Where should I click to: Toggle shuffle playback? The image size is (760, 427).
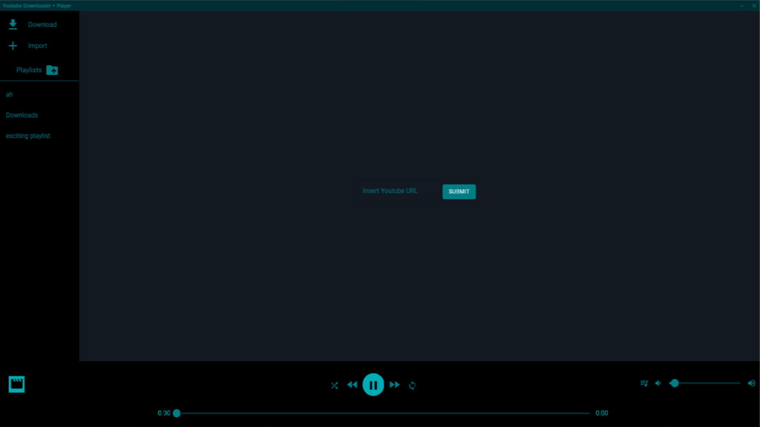pos(334,385)
